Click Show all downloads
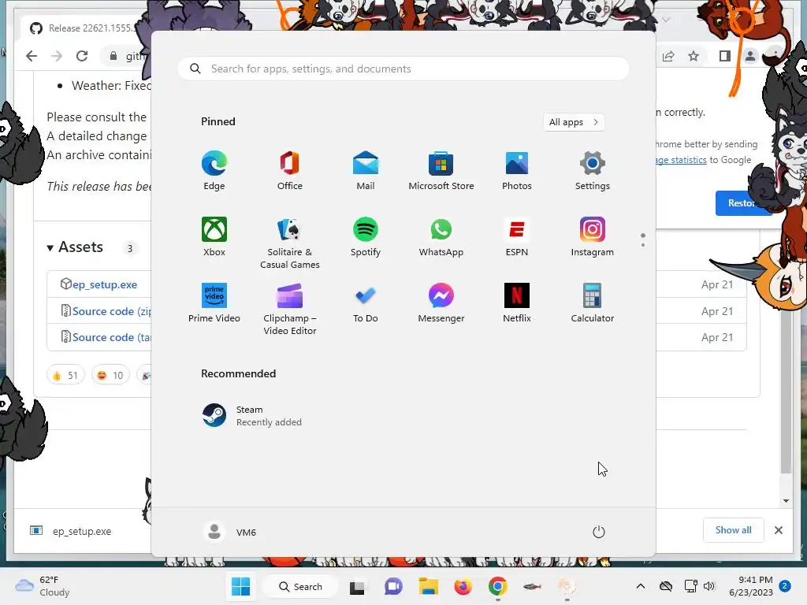Screen dimensions: 807x605 [734, 530]
